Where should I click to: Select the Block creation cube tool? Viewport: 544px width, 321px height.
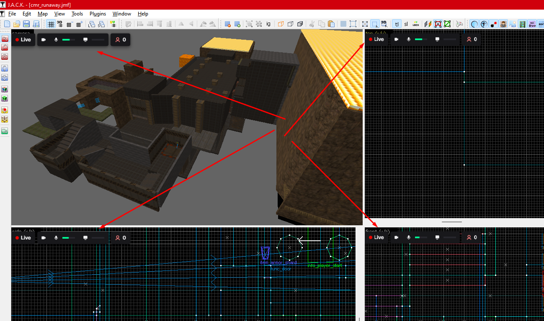coord(5,78)
